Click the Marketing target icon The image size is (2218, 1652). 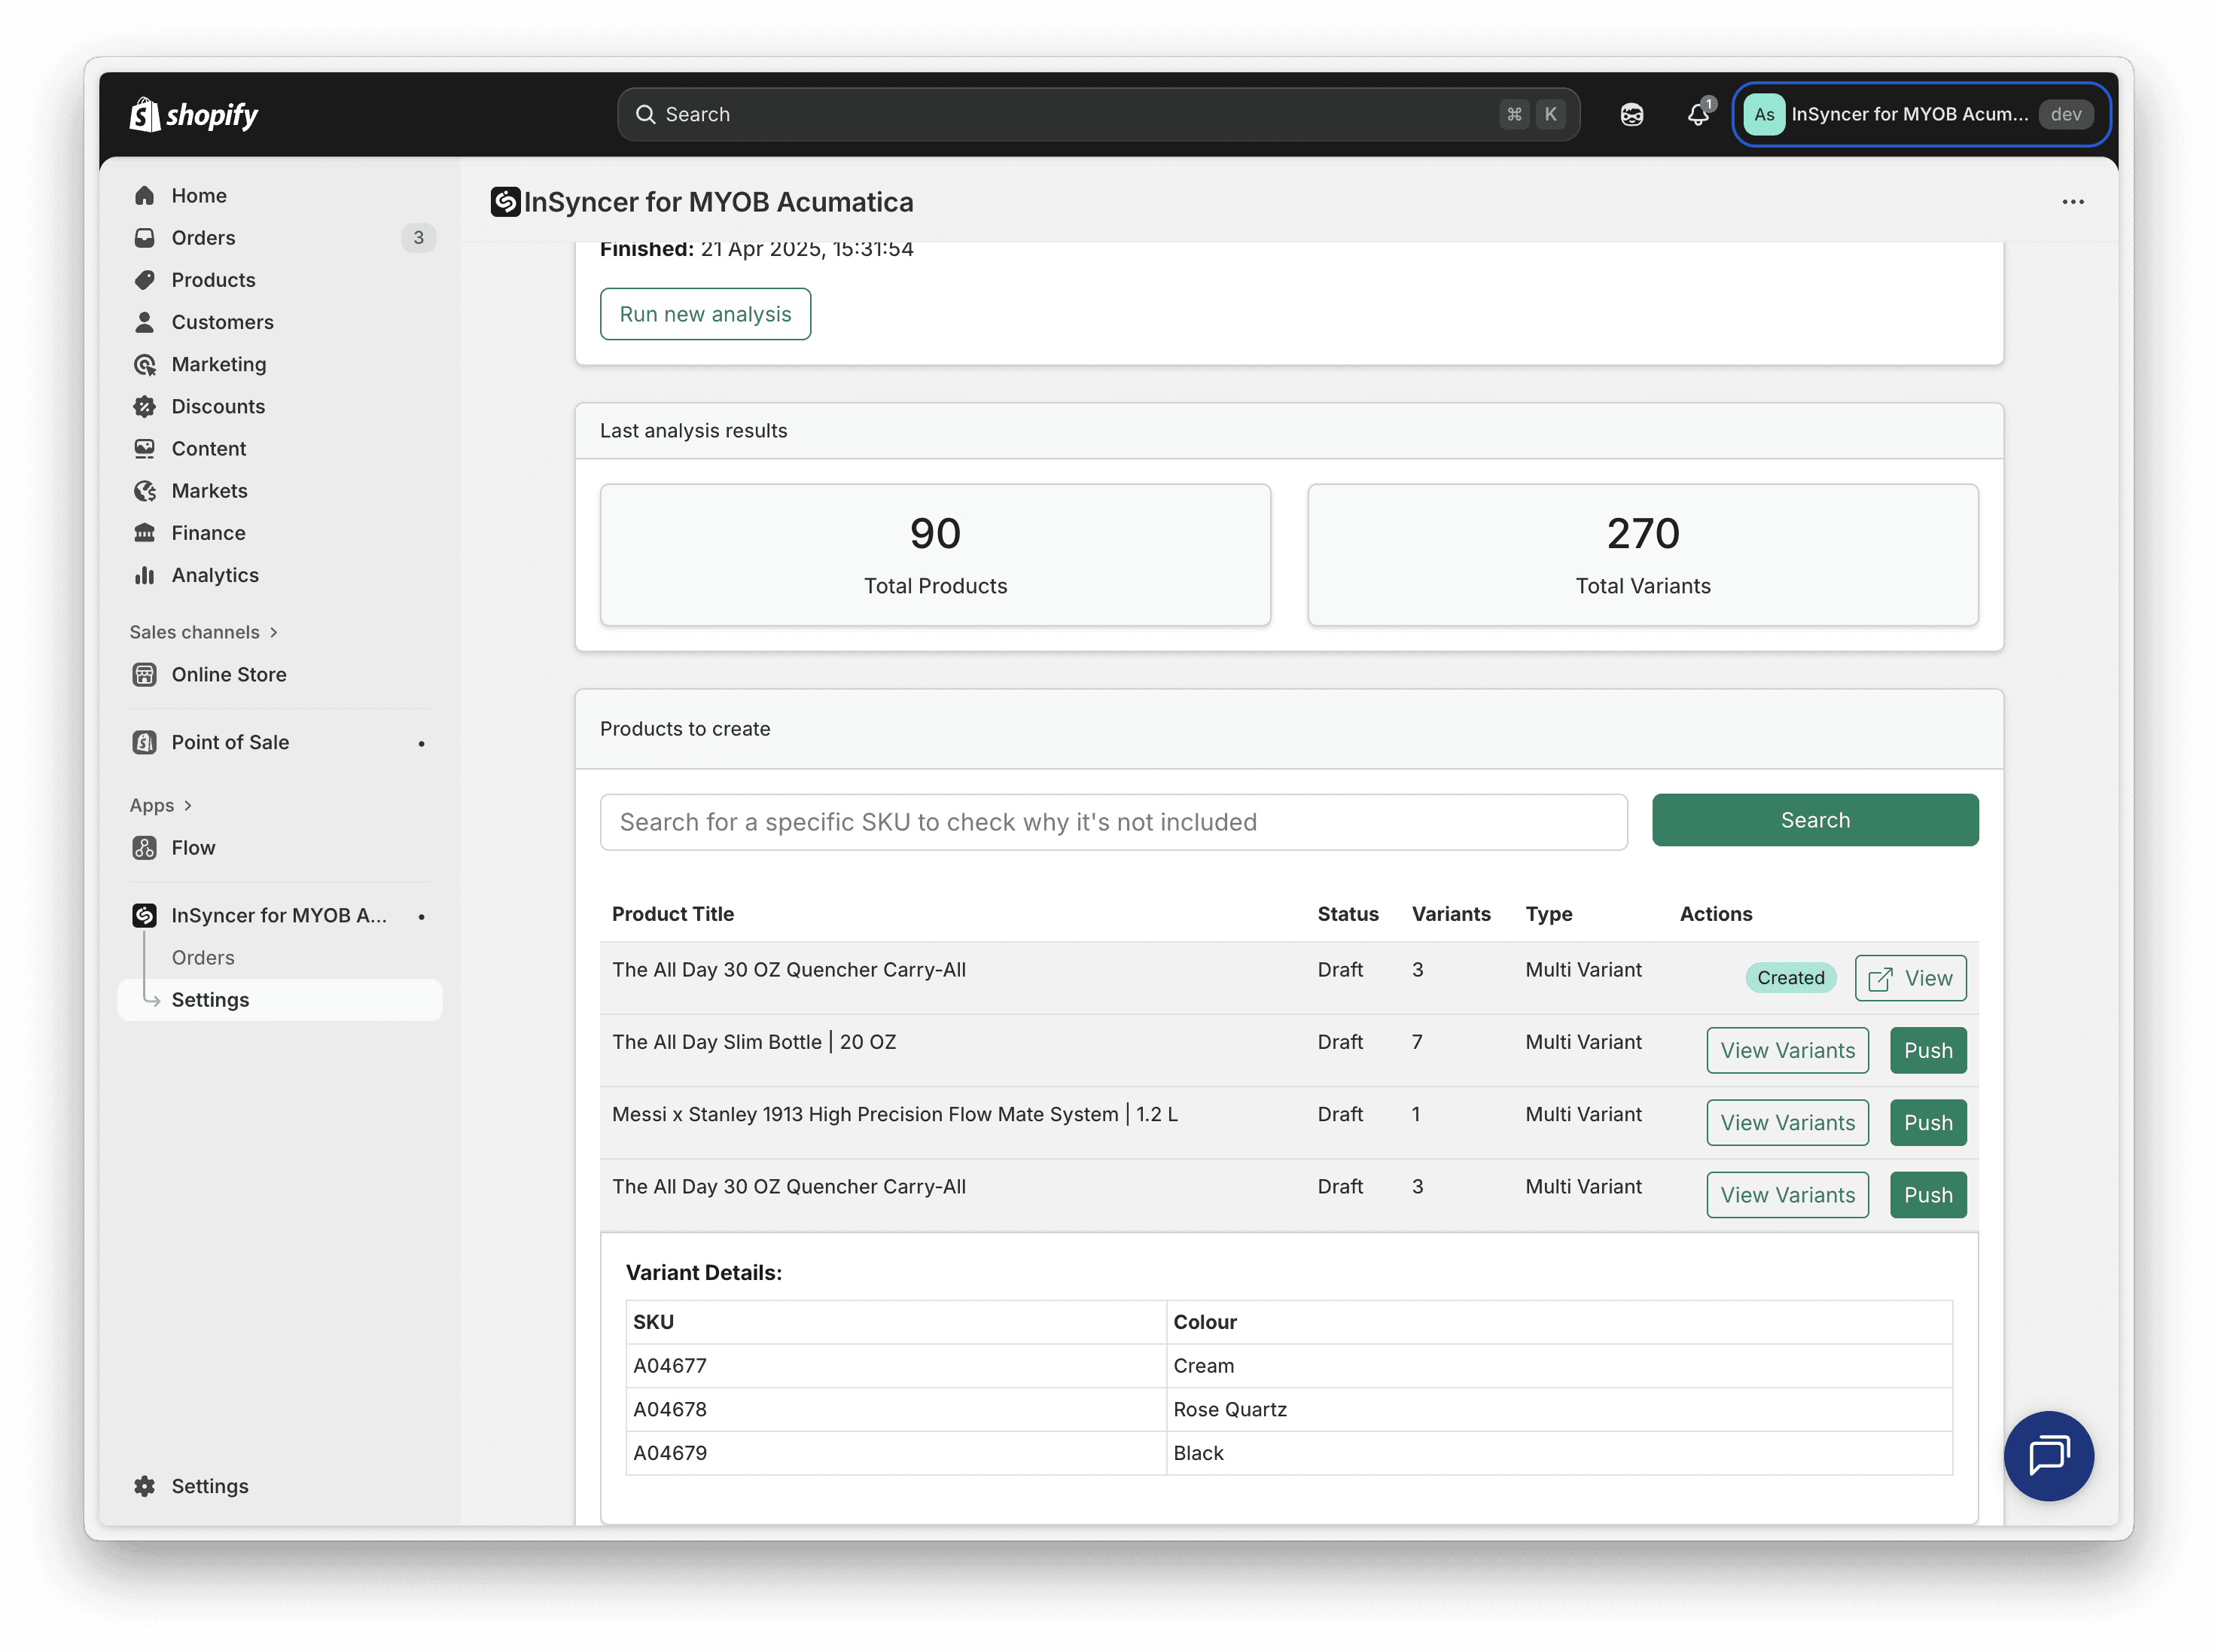coord(145,365)
